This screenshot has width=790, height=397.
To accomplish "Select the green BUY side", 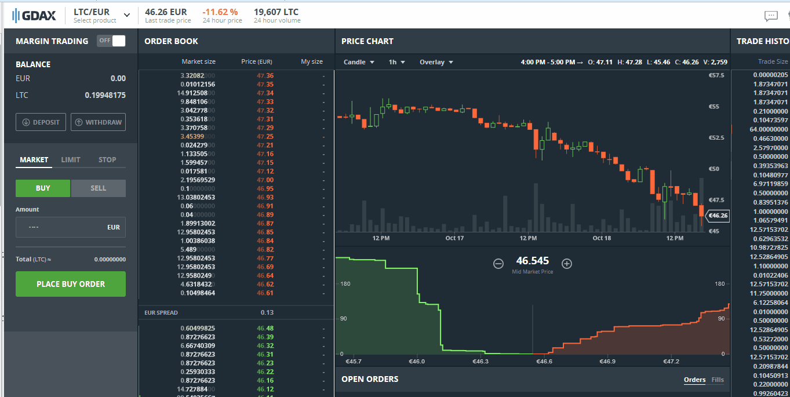I will pyautogui.click(x=42, y=188).
